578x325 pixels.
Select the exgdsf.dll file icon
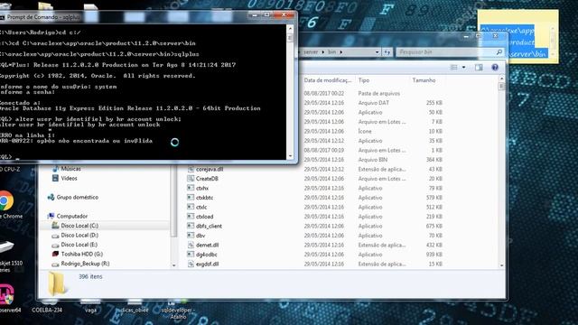click(191, 264)
